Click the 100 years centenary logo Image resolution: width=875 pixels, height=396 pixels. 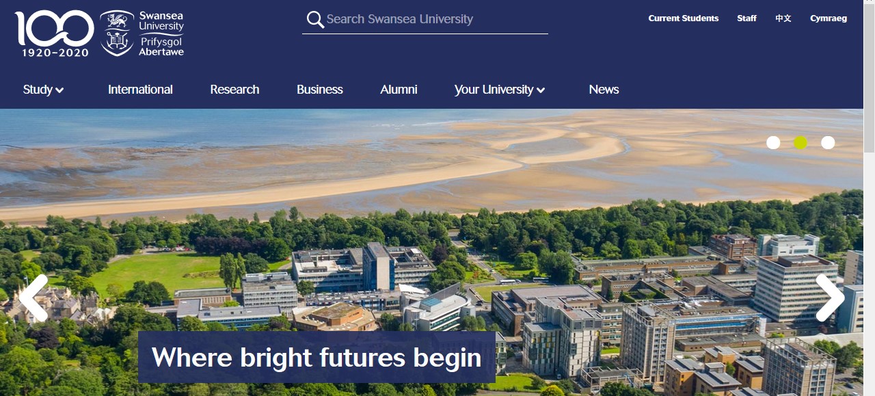(55, 34)
